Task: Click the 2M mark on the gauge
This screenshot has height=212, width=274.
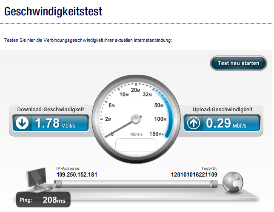Action: (x=108, y=119)
